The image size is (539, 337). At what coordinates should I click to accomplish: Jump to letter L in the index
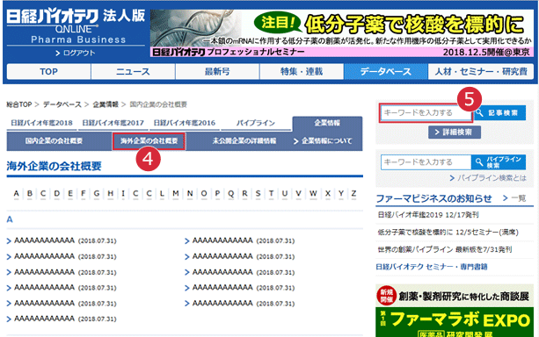[x=162, y=194]
